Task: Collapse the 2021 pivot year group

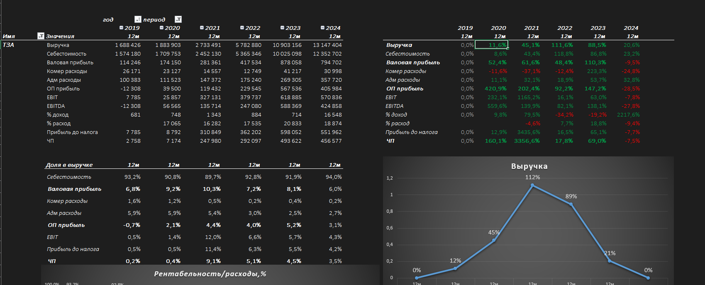Action: coord(202,28)
